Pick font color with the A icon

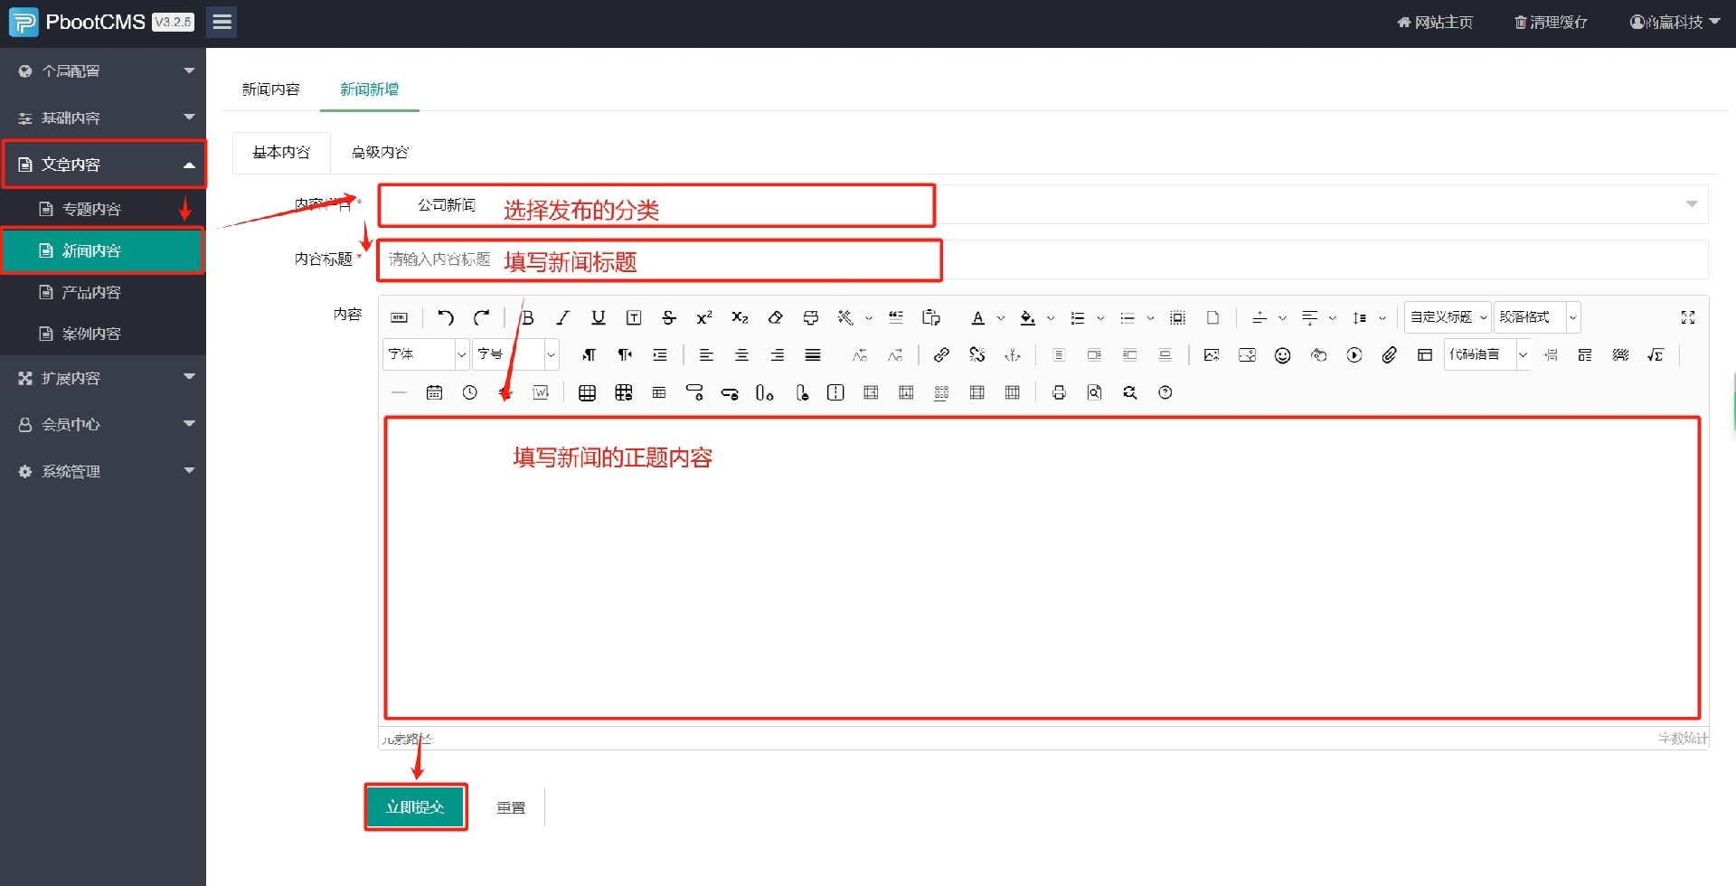(977, 317)
